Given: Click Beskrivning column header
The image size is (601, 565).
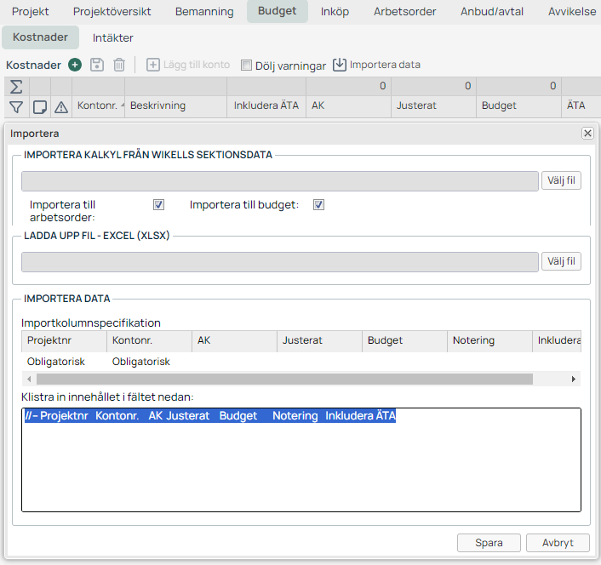Looking at the screenshot, I should click(x=175, y=106).
